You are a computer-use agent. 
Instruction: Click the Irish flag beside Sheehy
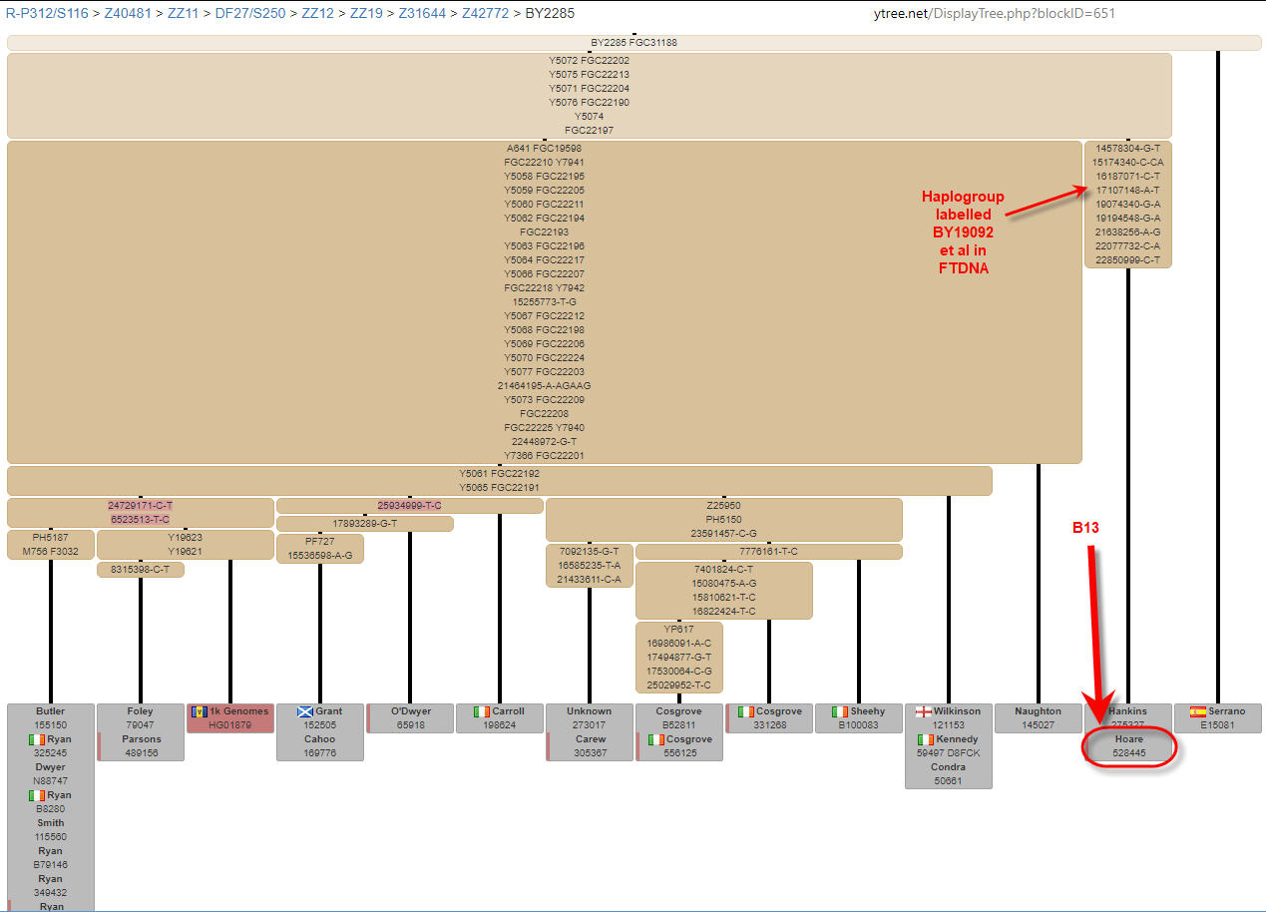[839, 711]
